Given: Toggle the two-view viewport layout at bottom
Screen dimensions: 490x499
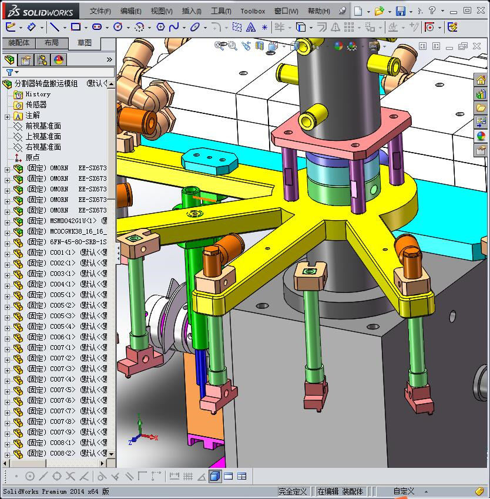Looking at the screenshot, I should click(x=229, y=476).
